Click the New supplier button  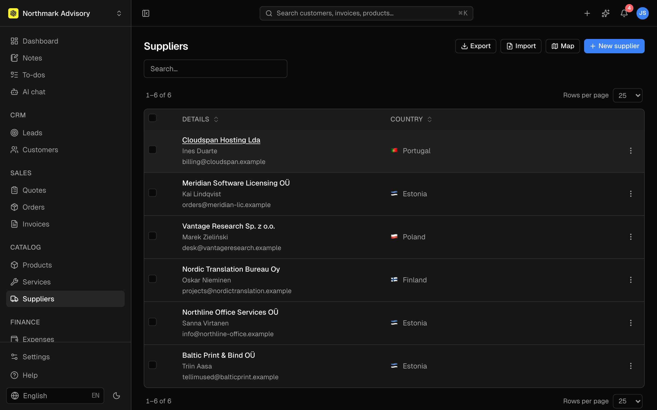tap(614, 46)
